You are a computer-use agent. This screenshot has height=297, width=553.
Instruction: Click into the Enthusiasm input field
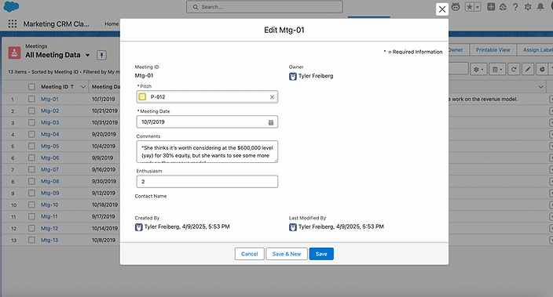tap(207, 182)
